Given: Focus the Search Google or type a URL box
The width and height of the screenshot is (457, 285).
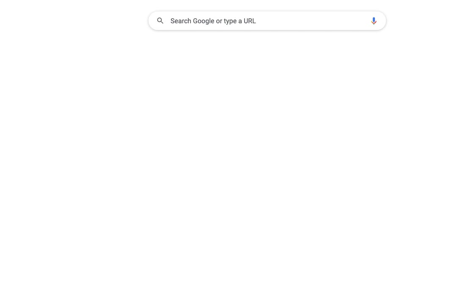Looking at the screenshot, I should click(267, 21).
